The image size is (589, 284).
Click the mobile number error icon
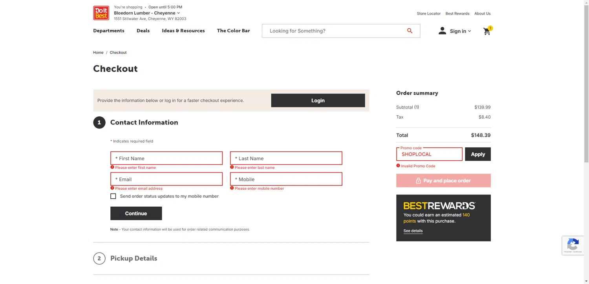[232, 188]
